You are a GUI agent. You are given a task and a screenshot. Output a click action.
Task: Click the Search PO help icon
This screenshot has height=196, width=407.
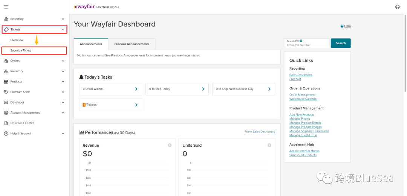[x=301, y=41]
